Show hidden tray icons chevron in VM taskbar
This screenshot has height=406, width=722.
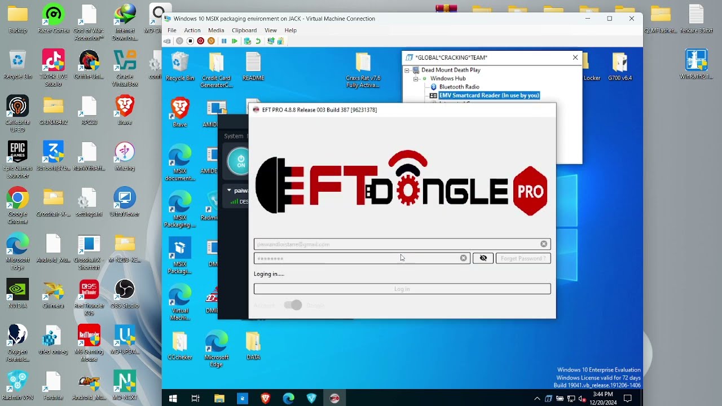coord(537,399)
